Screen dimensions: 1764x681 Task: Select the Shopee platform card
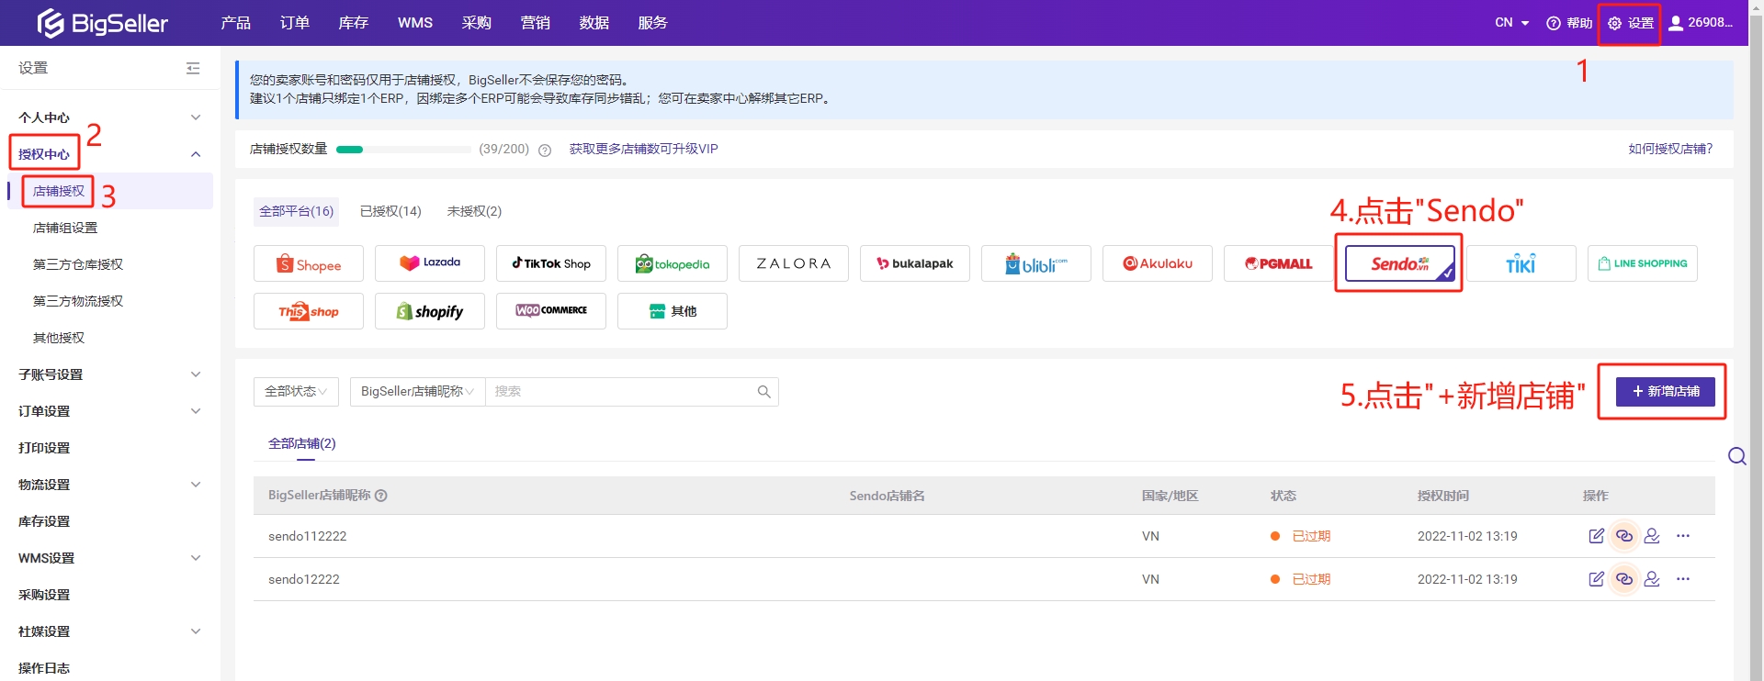[309, 263]
